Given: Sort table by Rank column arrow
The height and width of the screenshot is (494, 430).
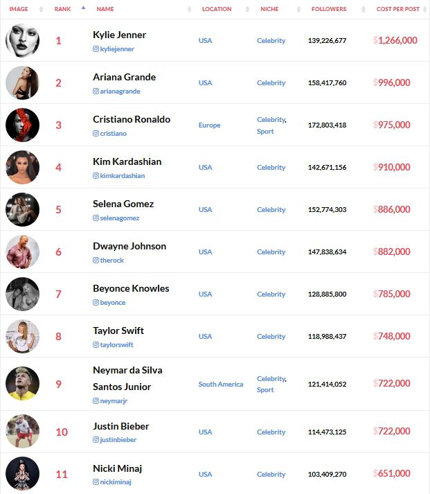Looking at the screenshot, I should point(83,8).
